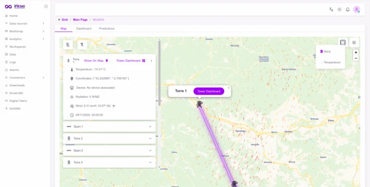Open the map layers stack icon

354,43
